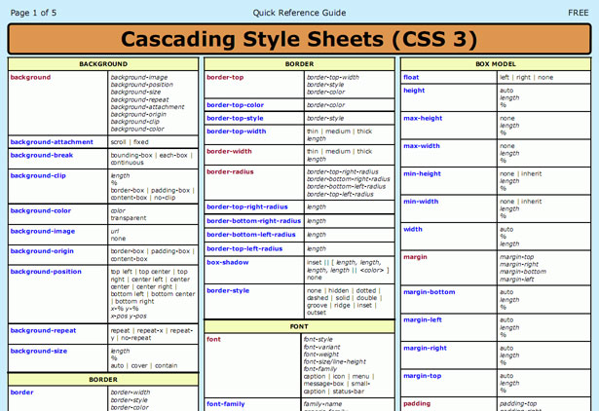599x411 pixels.
Task: Click the 'max-width' property
Action: pos(422,146)
